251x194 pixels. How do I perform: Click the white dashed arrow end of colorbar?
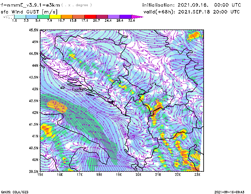[x=9, y=17]
